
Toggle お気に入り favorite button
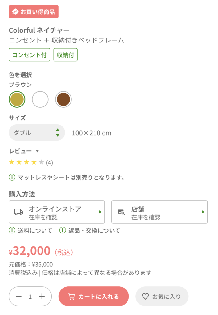point(162,297)
